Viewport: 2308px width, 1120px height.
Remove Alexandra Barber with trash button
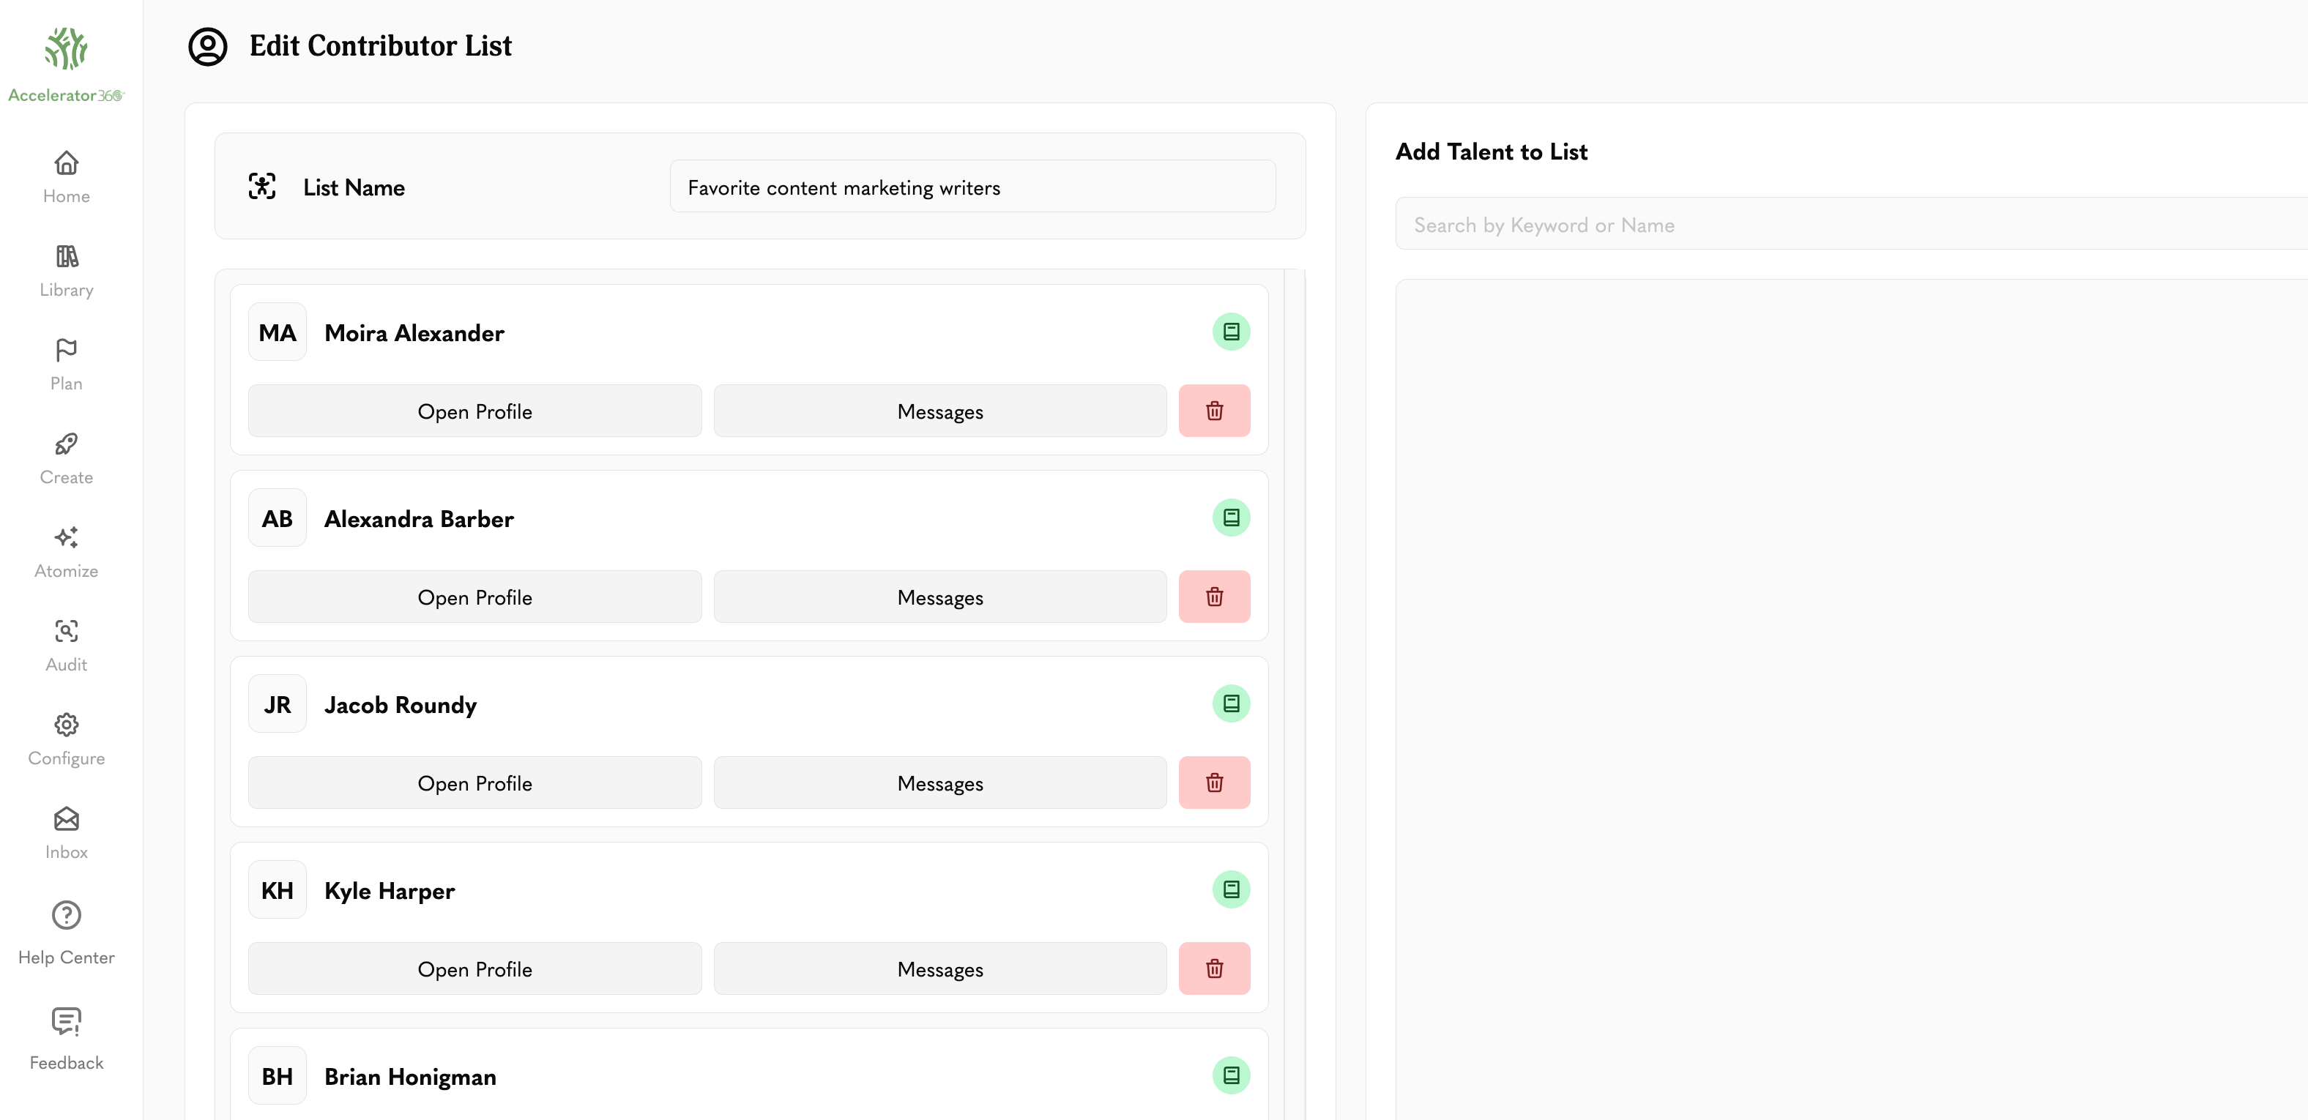pyautogui.click(x=1214, y=597)
